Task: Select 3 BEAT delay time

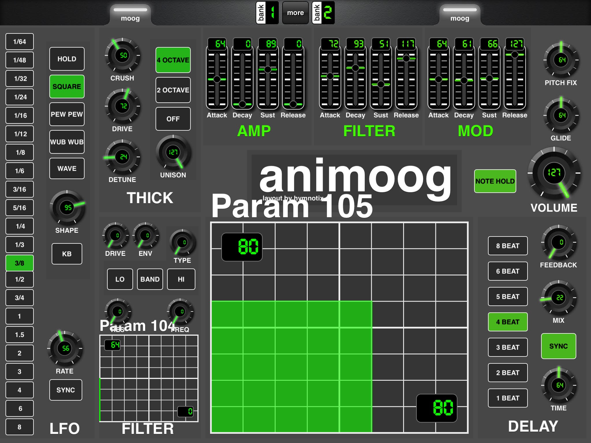Action: pos(508,347)
